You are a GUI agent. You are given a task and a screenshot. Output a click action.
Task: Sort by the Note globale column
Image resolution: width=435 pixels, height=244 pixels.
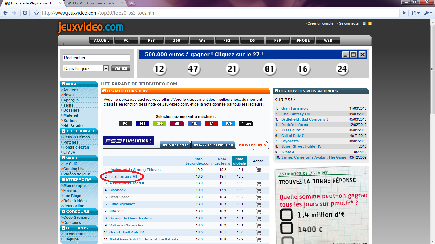click(x=240, y=161)
